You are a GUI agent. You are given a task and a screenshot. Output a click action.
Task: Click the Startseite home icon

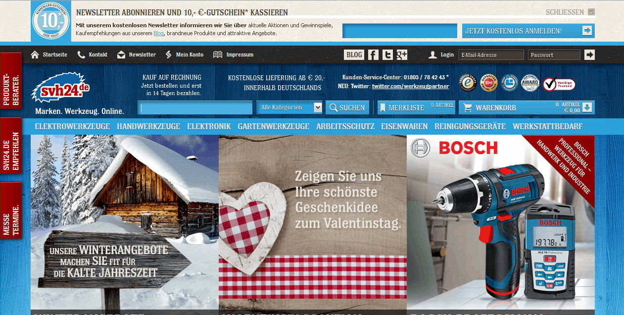click(x=35, y=54)
